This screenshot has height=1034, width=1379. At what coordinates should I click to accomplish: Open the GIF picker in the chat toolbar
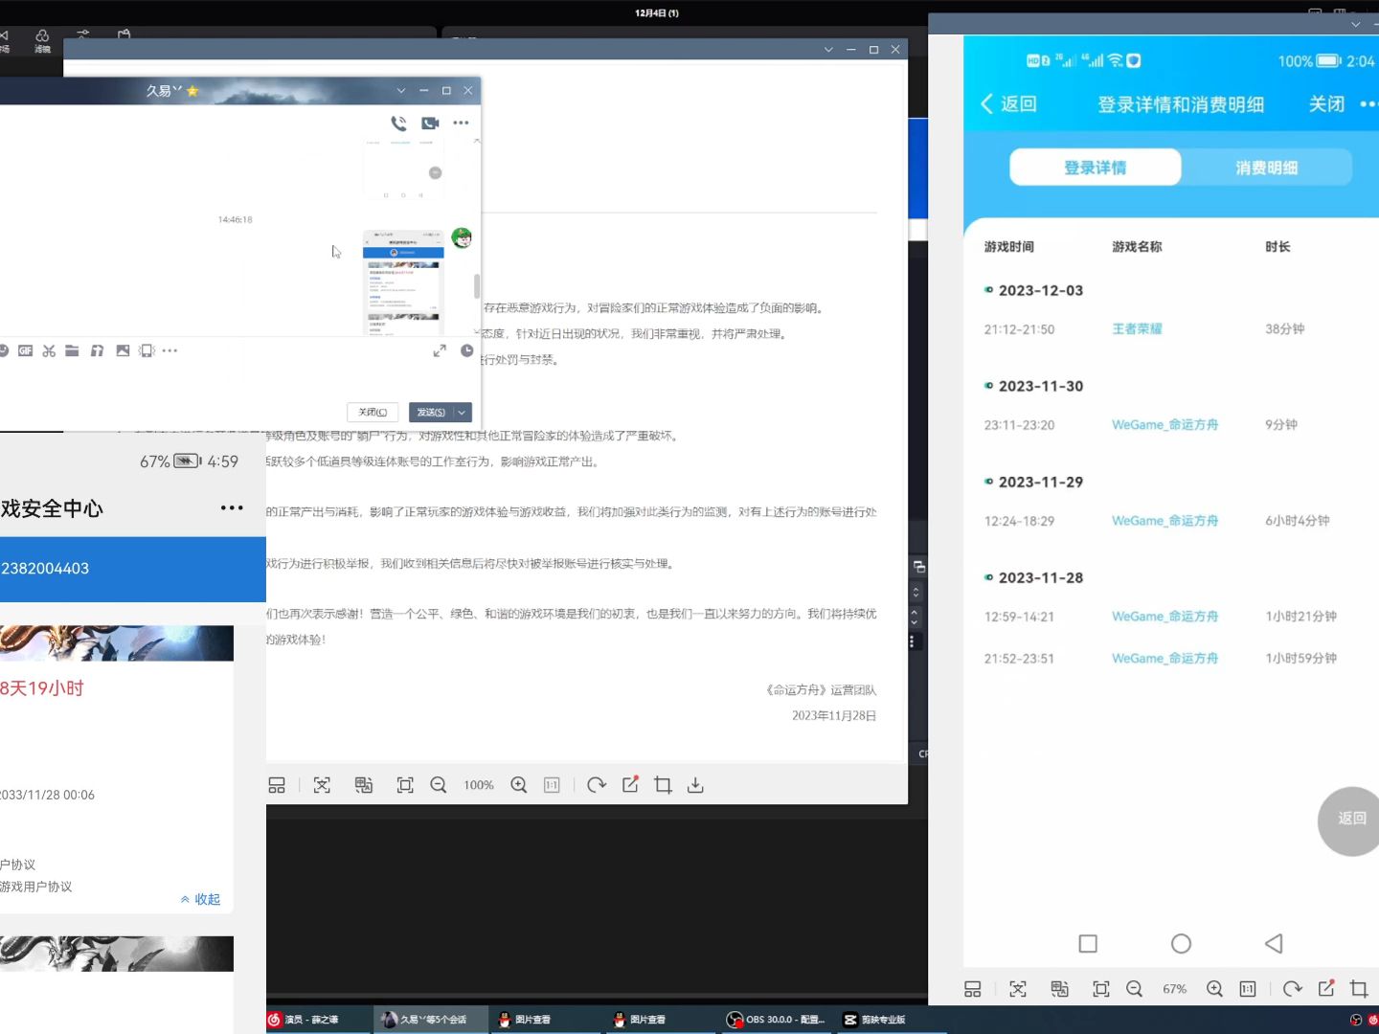pos(25,350)
